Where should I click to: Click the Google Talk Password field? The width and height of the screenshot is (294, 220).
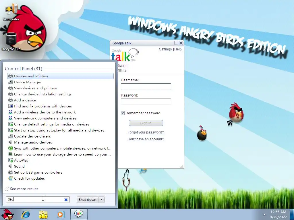(x=146, y=102)
